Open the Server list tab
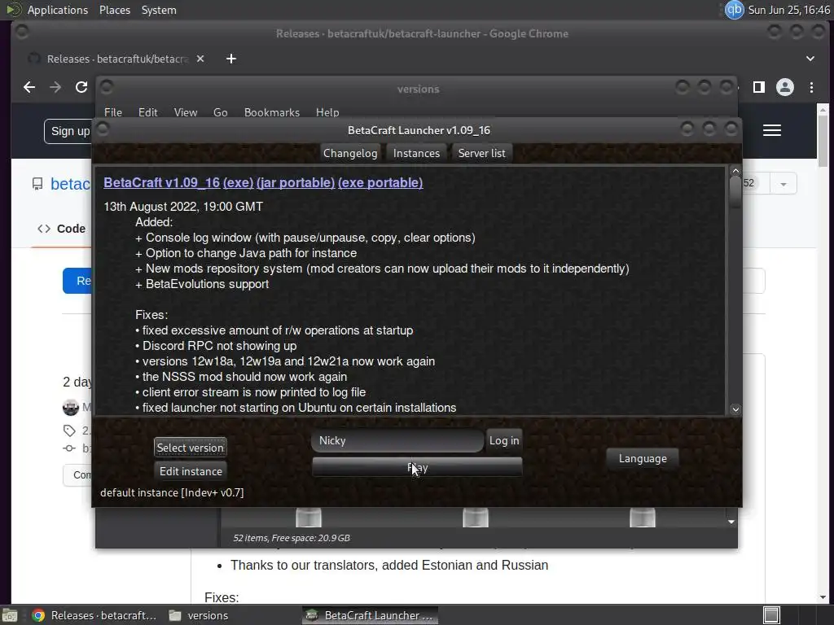The image size is (834, 625). pos(481,153)
